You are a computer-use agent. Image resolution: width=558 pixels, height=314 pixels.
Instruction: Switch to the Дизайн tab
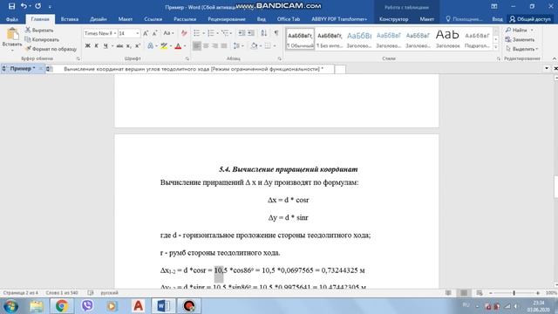(x=99, y=19)
